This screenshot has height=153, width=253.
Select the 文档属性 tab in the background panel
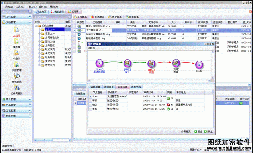tap(80, 94)
